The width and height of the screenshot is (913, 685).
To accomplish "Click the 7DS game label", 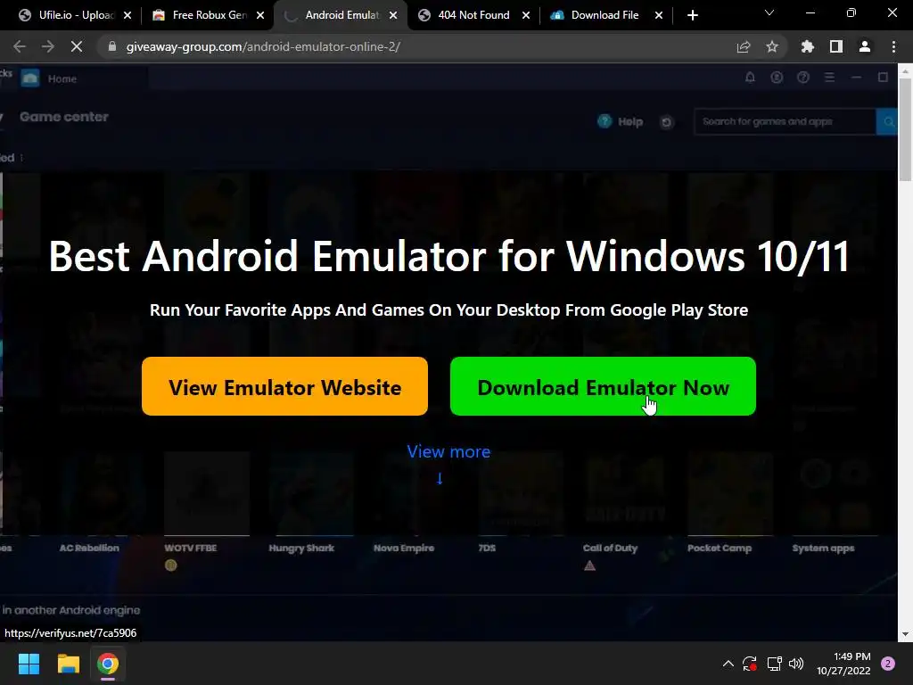I will [x=487, y=548].
